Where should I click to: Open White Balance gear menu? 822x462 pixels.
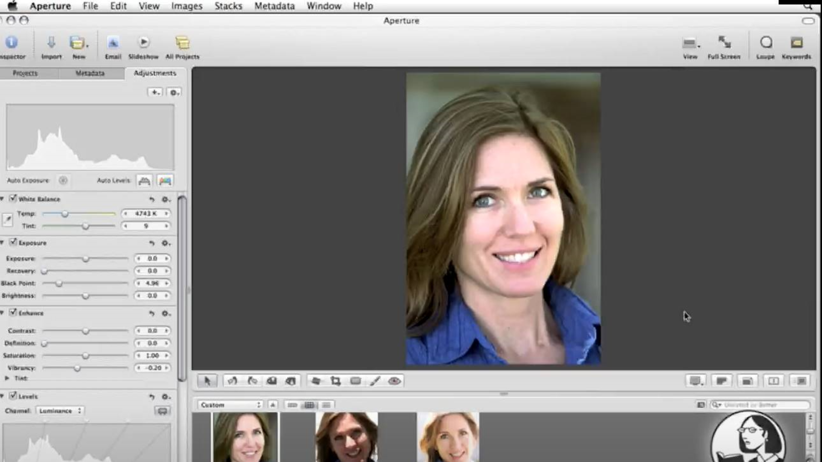point(166,199)
